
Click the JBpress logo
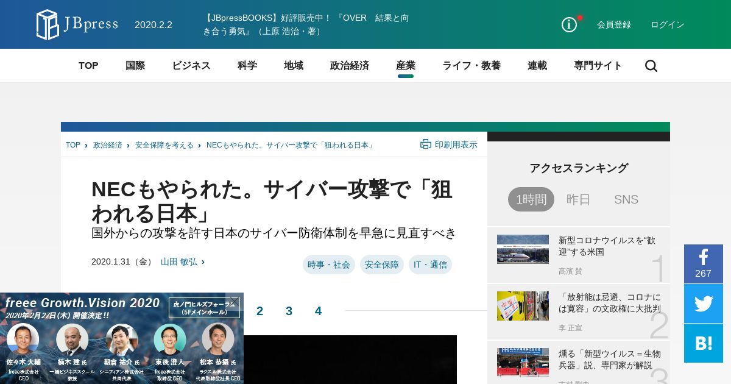[x=77, y=24]
